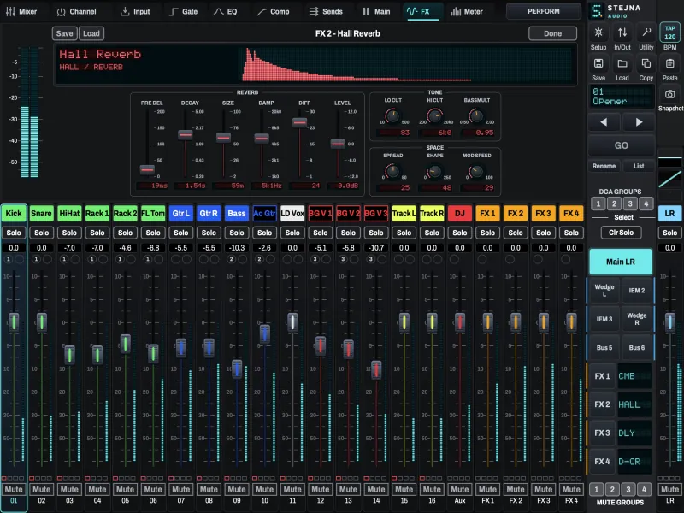This screenshot has height=513, width=684.
Task: Open the Gate tab
Action: [184, 11]
